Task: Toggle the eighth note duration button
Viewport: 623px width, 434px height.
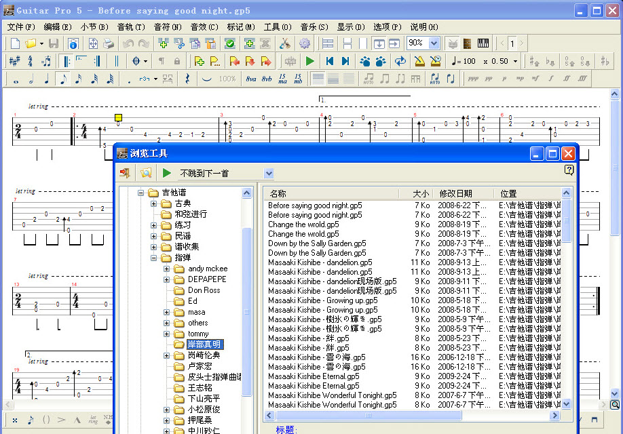Action: [62, 79]
